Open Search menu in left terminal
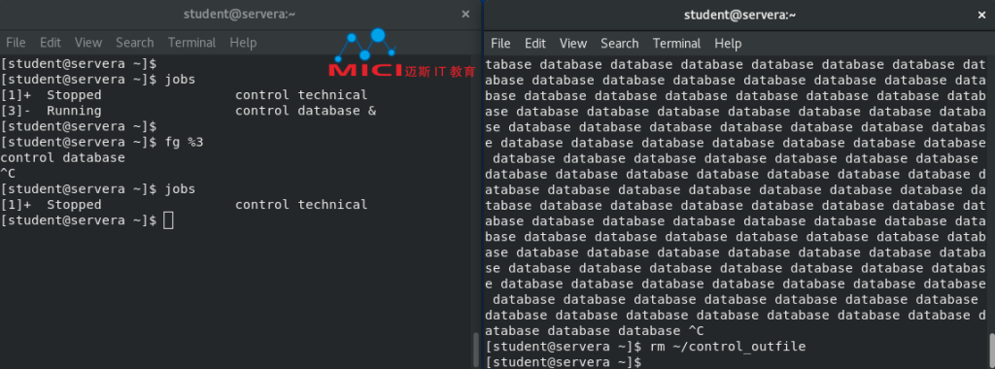The image size is (995, 369). click(134, 43)
